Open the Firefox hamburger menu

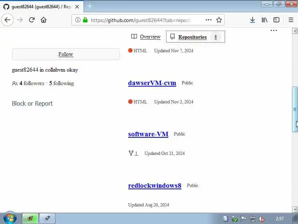[291, 20]
